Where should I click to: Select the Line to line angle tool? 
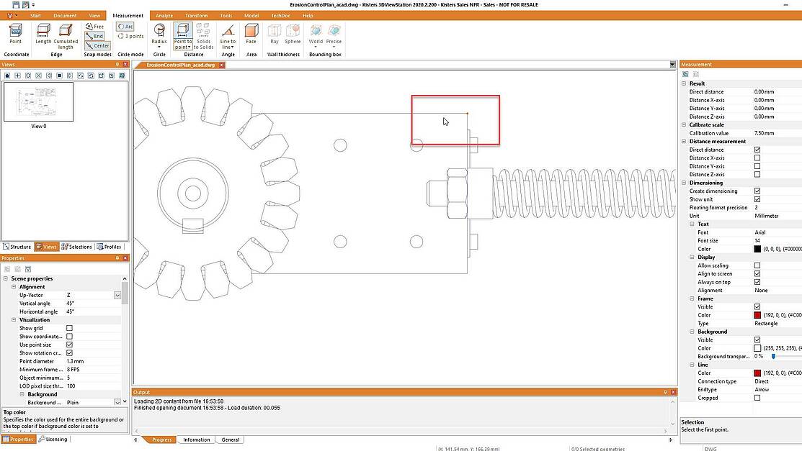pos(228,36)
